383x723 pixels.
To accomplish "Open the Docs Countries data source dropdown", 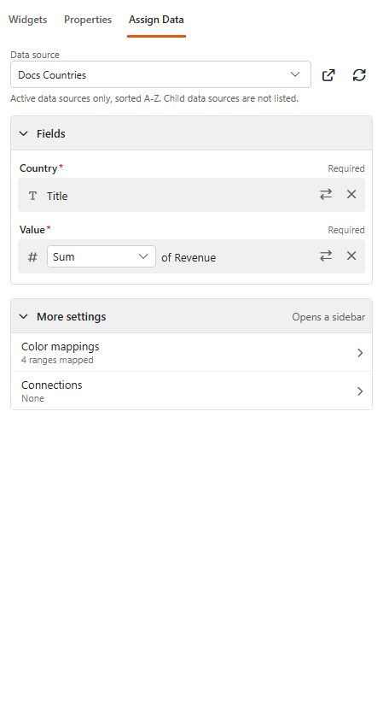I will [160, 74].
